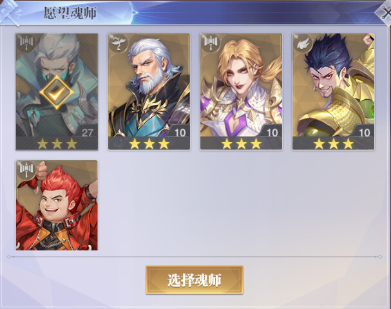Select the blonde hero in purple armor
The width and height of the screenshot is (391, 309).
coord(241,91)
